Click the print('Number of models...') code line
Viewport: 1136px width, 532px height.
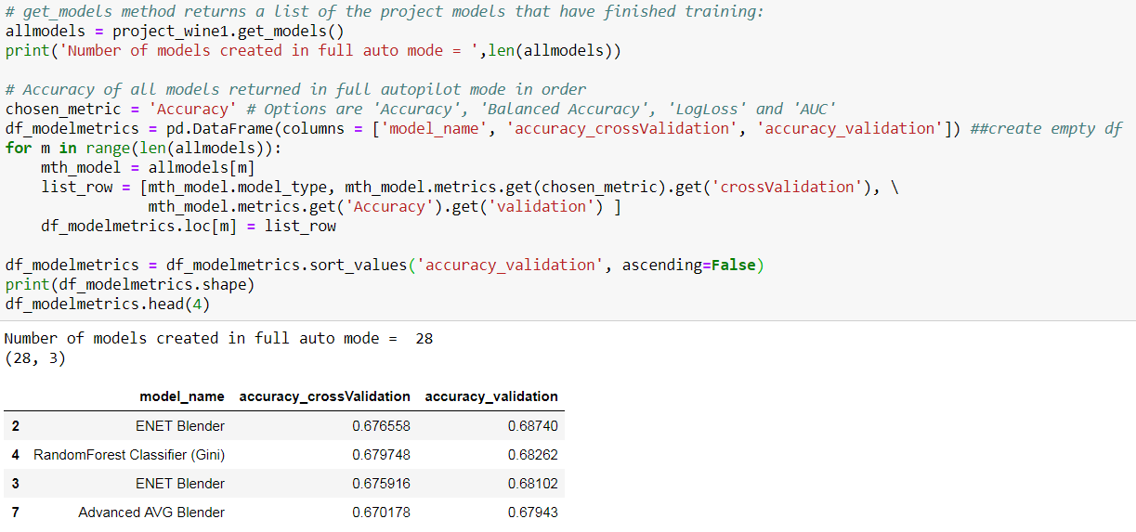tap(313, 50)
